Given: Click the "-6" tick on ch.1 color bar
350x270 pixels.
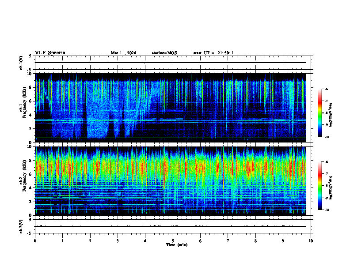Looking at the screenshot, I should click(326, 89).
